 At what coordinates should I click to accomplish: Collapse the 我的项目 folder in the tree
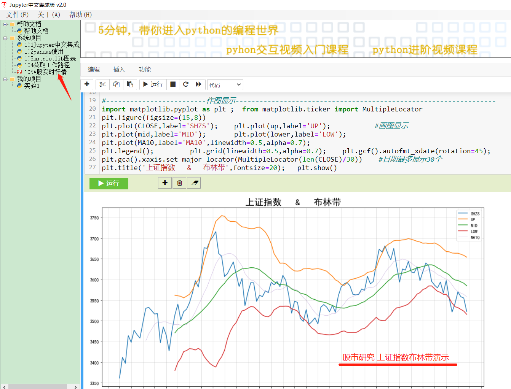tap(5, 79)
